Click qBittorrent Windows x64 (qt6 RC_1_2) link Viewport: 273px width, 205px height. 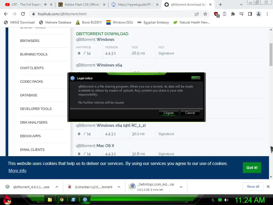coord(111,125)
